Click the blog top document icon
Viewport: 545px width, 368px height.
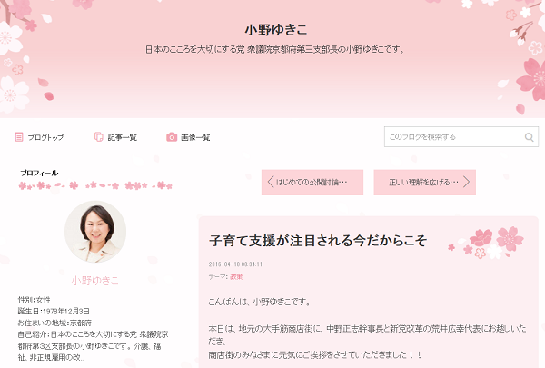(19, 137)
